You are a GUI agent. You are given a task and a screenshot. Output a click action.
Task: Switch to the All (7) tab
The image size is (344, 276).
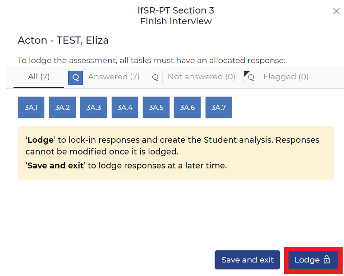39,77
